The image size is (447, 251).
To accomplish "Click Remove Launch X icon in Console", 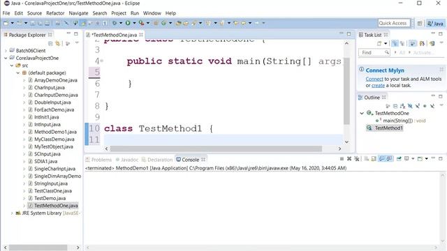I will 349,159.
